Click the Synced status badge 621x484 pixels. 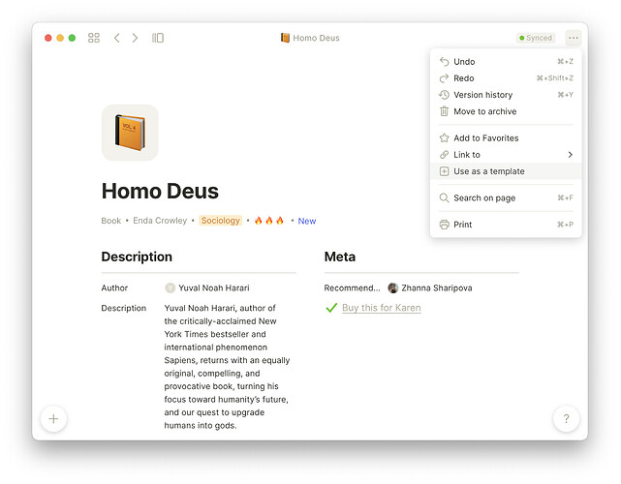(536, 38)
